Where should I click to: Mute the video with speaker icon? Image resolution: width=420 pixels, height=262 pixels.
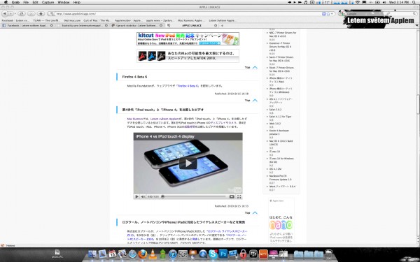(x=143, y=196)
